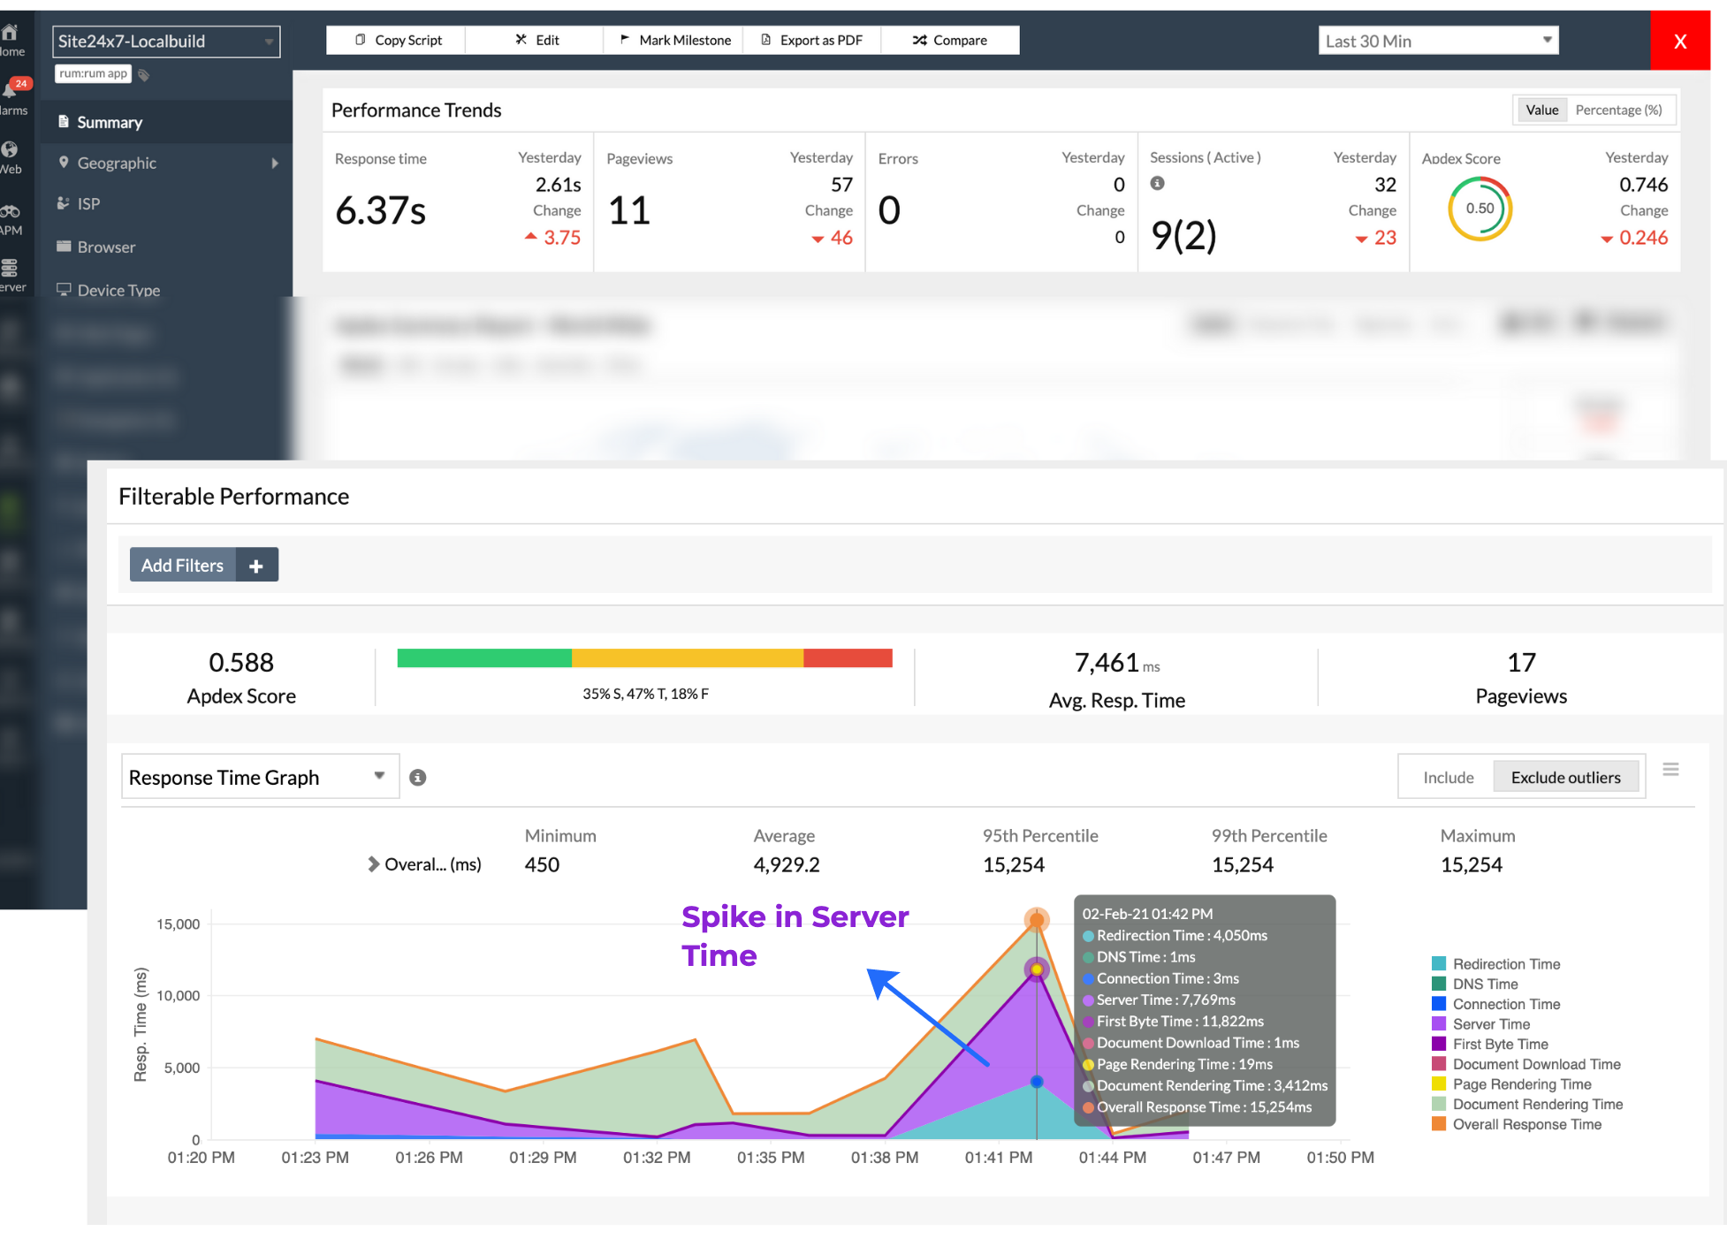Click the APM binoculars icon
Image resolution: width=1727 pixels, height=1239 pixels.
point(10,212)
